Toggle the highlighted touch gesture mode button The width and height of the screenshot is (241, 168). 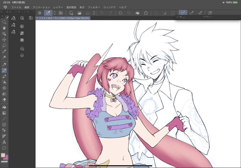pyautogui.click(x=48, y=13)
